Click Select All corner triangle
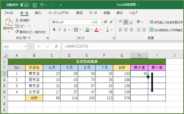 click(5, 56)
